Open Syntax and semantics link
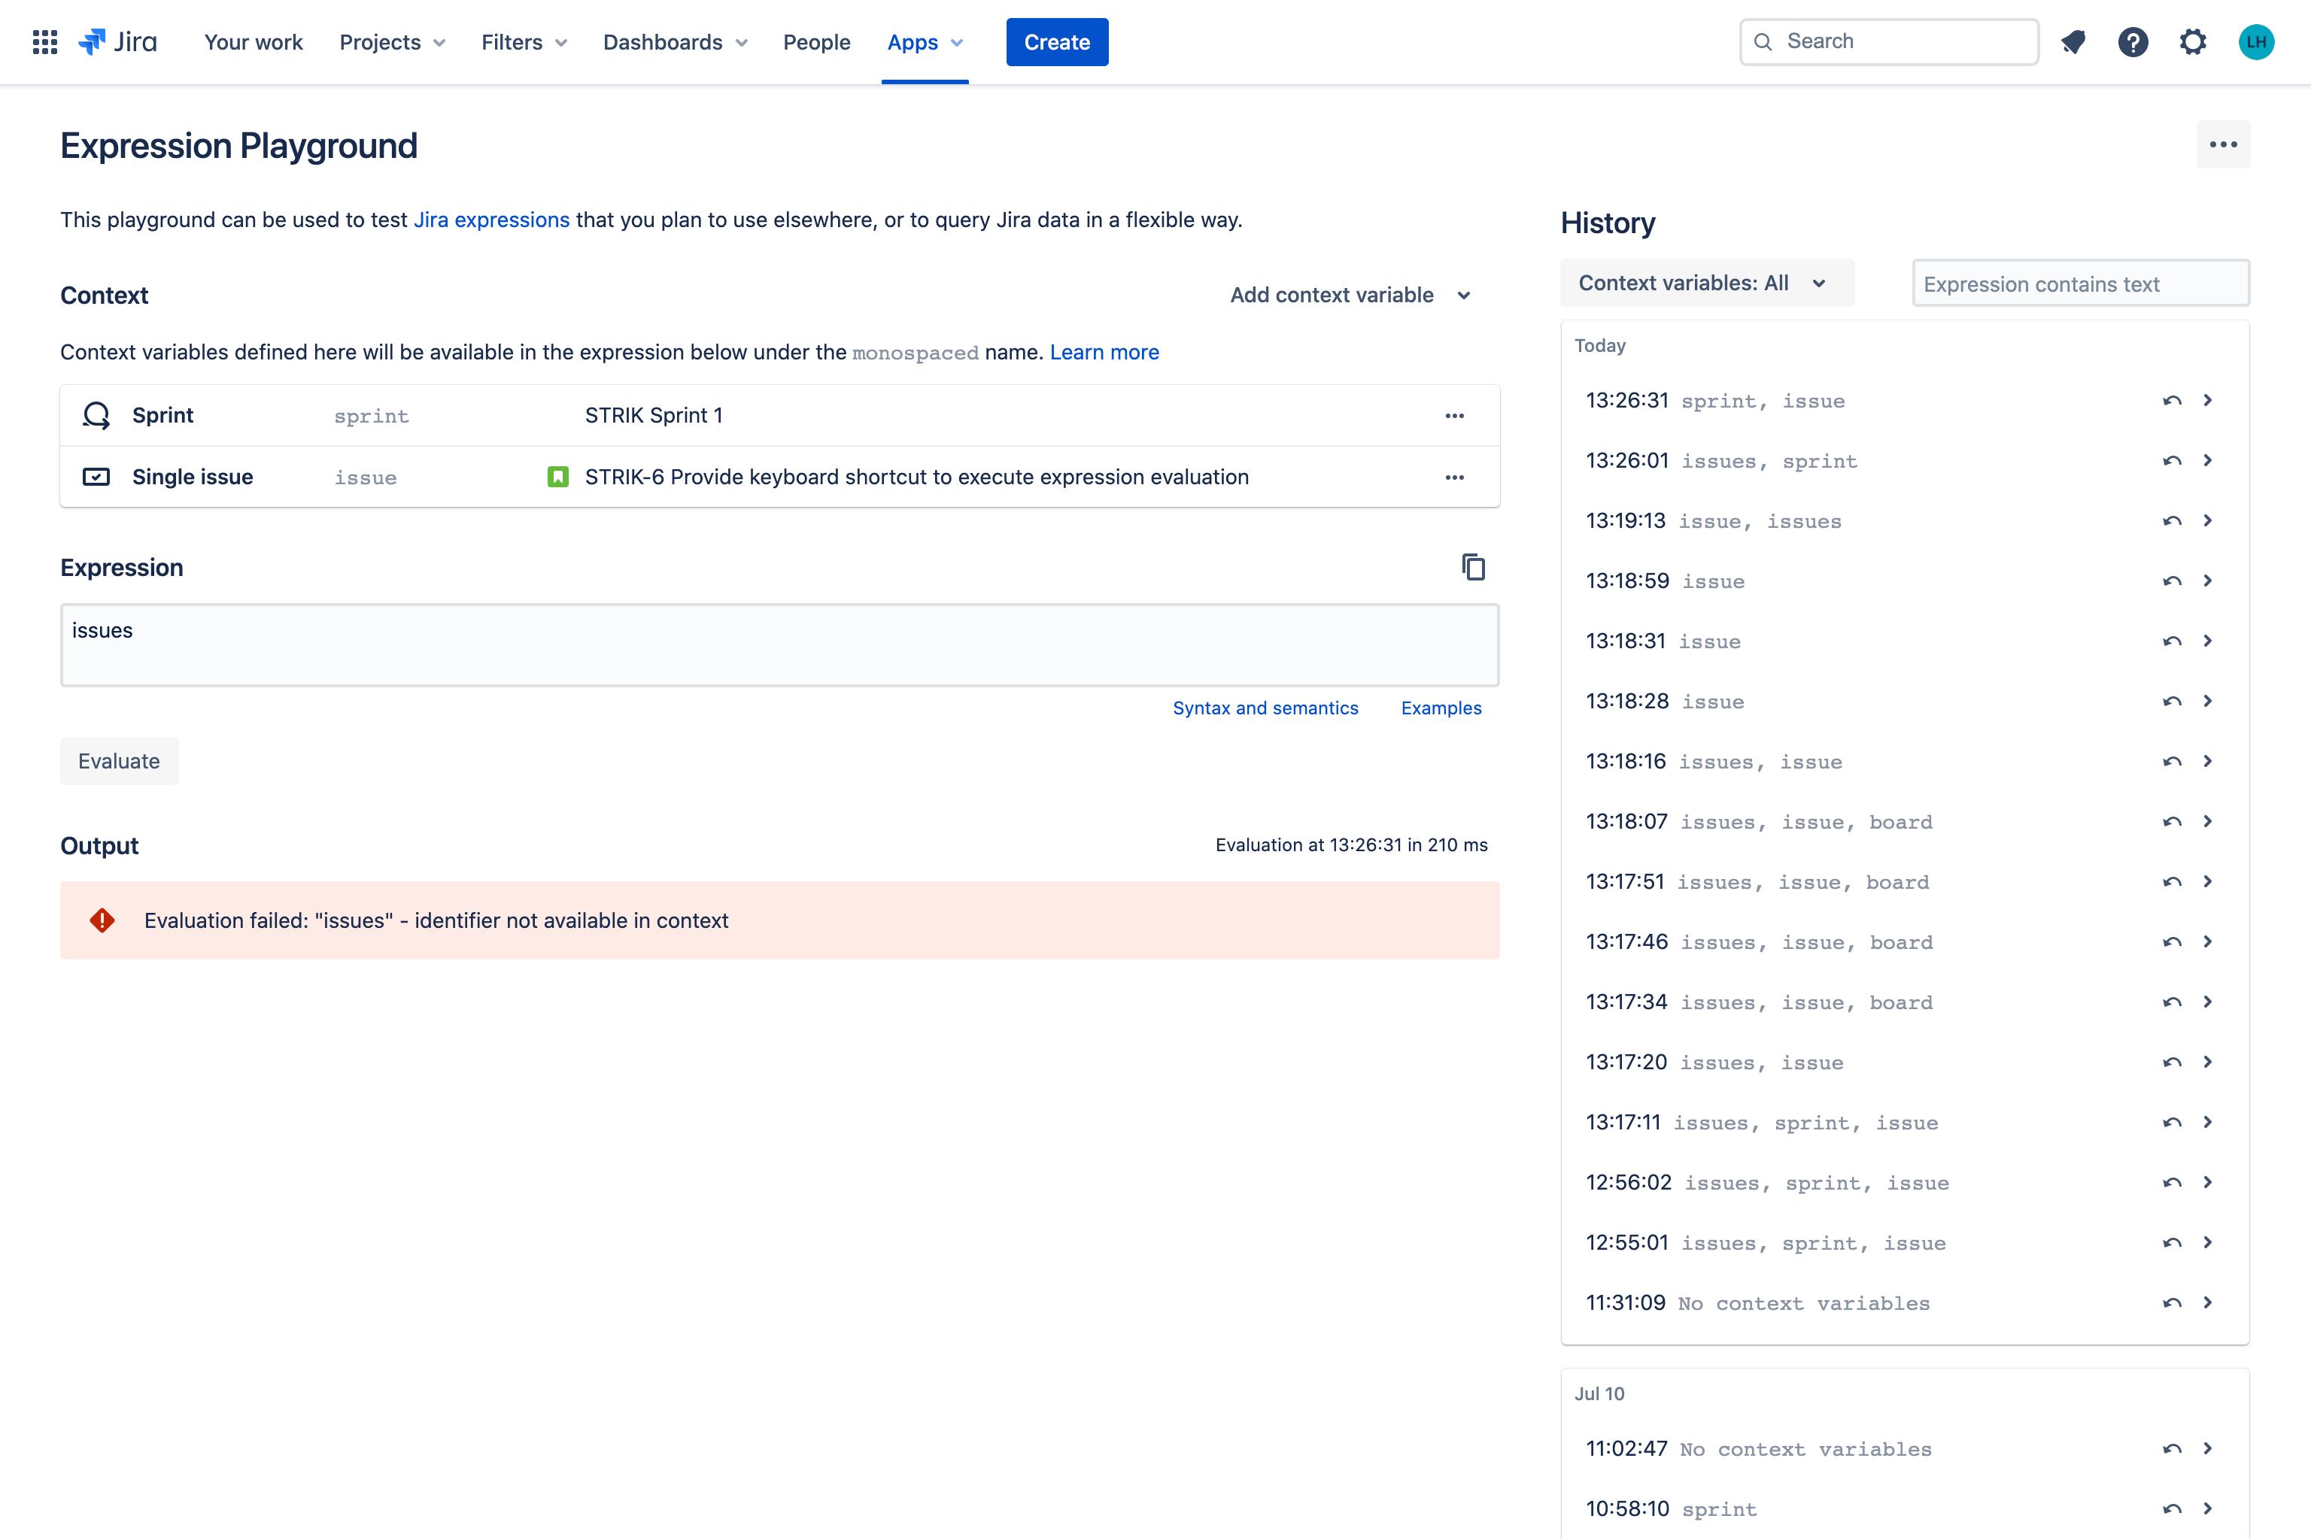Viewport: 2311px width, 1540px height. [1265, 708]
